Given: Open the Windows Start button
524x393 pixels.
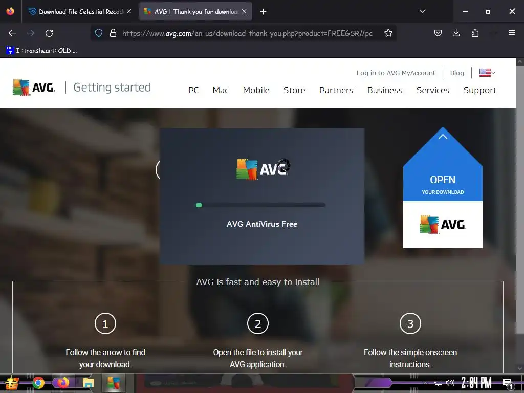Looking at the screenshot, I should click(12, 383).
